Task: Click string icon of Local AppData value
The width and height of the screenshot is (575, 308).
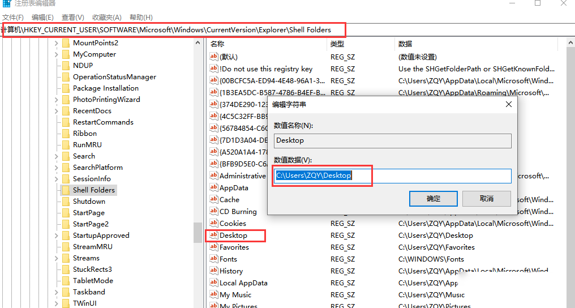Action: [x=214, y=283]
